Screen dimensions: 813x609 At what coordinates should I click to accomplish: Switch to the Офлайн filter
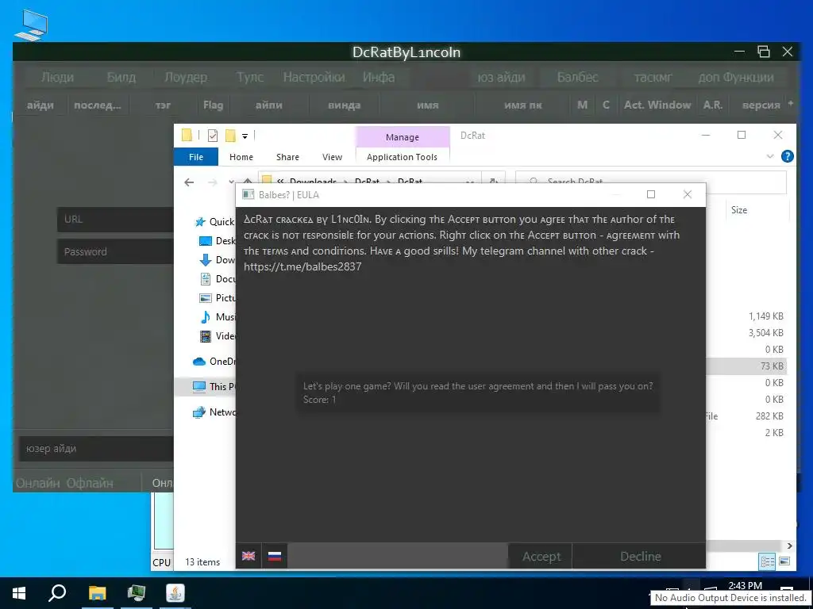pyautogui.click(x=89, y=483)
